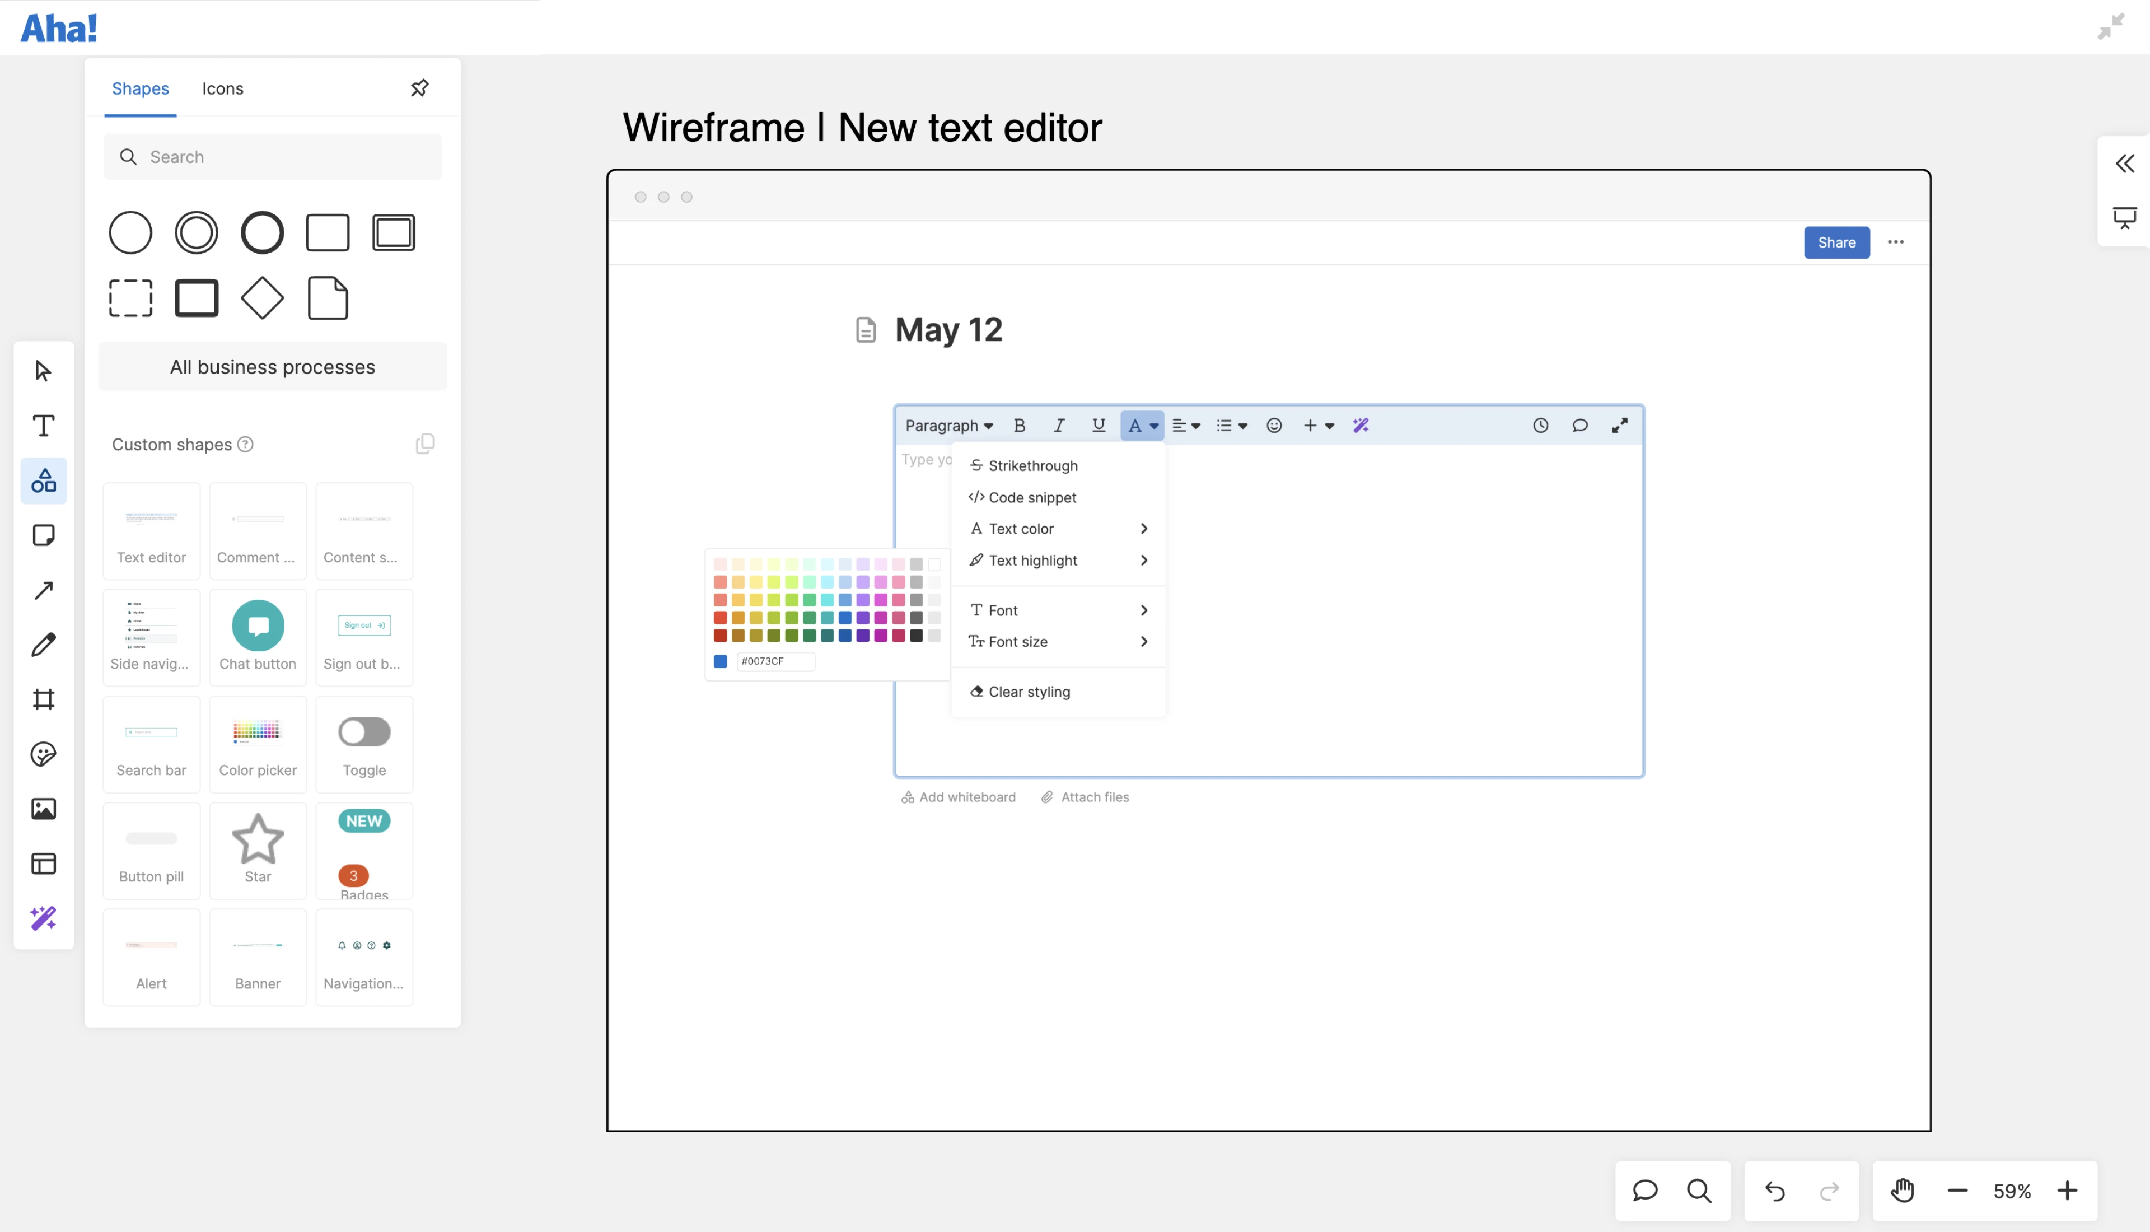2150x1232 pixels.
Task: Choose Strikethrough from the formatting menu
Action: point(1032,465)
